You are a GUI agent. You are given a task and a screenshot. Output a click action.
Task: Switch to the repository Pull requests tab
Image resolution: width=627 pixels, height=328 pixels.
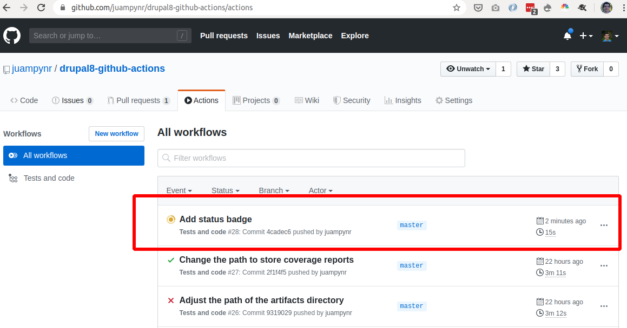138,100
